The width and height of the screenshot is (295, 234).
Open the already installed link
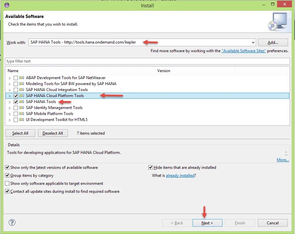pos(180,175)
